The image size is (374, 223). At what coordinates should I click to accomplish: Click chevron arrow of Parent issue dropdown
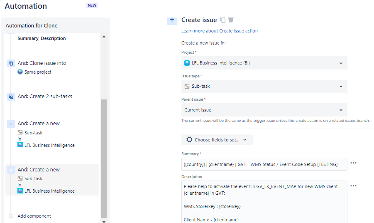(341, 110)
